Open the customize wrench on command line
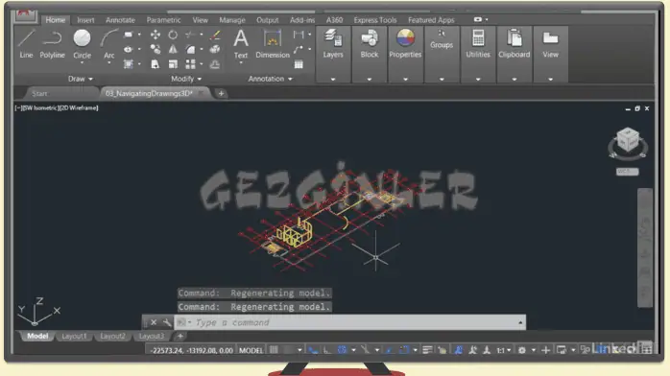 pos(167,322)
